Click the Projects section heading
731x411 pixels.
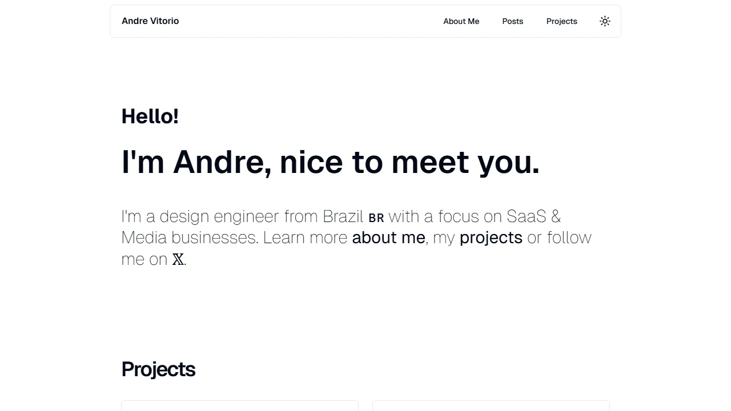[x=158, y=369]
